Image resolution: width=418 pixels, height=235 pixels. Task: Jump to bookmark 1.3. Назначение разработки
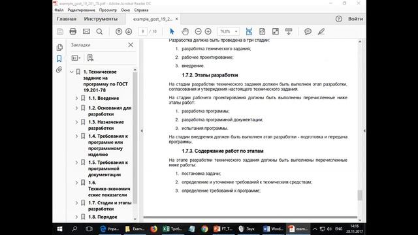[106, 125]
